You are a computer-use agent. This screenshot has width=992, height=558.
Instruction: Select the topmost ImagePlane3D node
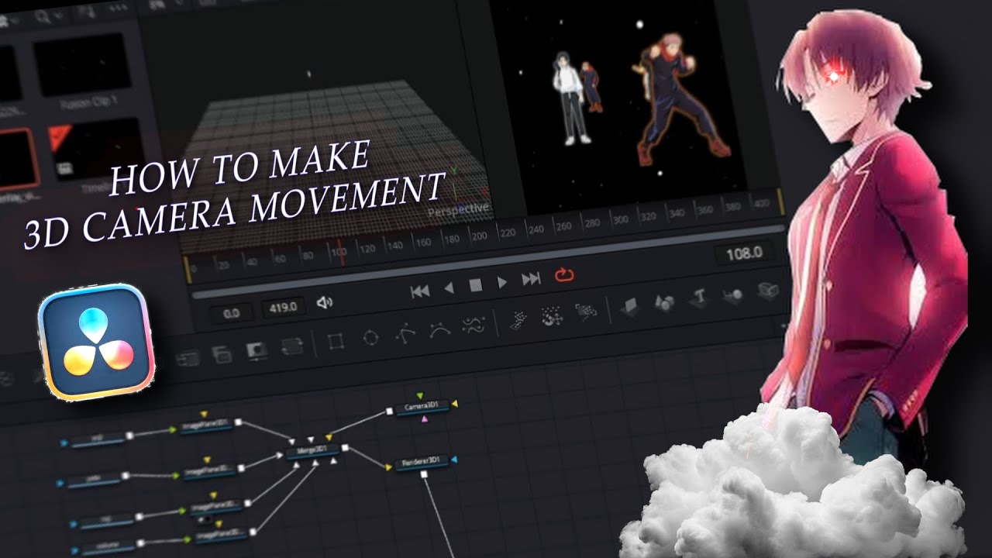click(x=205, y=425)
